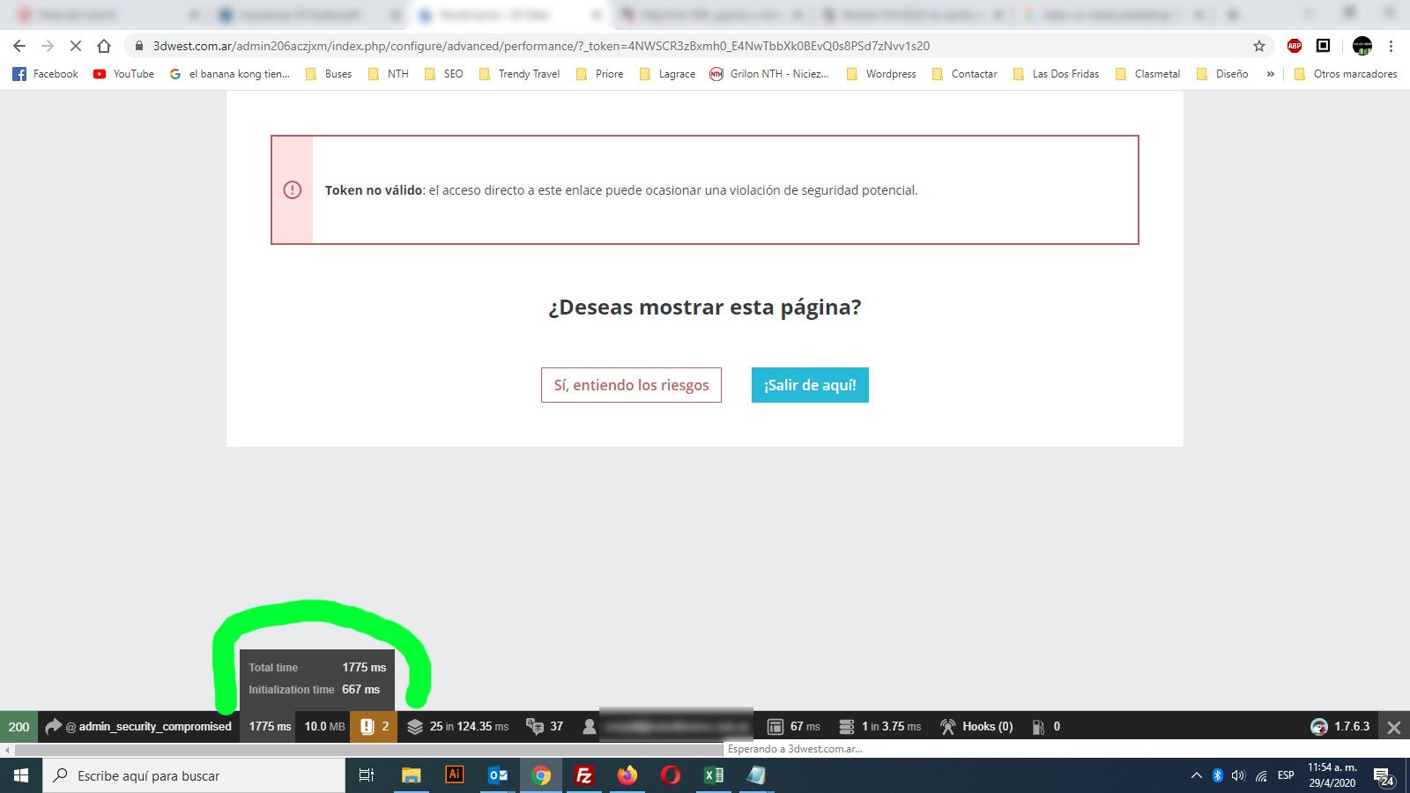Click 'Sí, entiendo los riesgos' button
Image resolution: width=1410 pixels, height=793 pixels.
[631, 385]
